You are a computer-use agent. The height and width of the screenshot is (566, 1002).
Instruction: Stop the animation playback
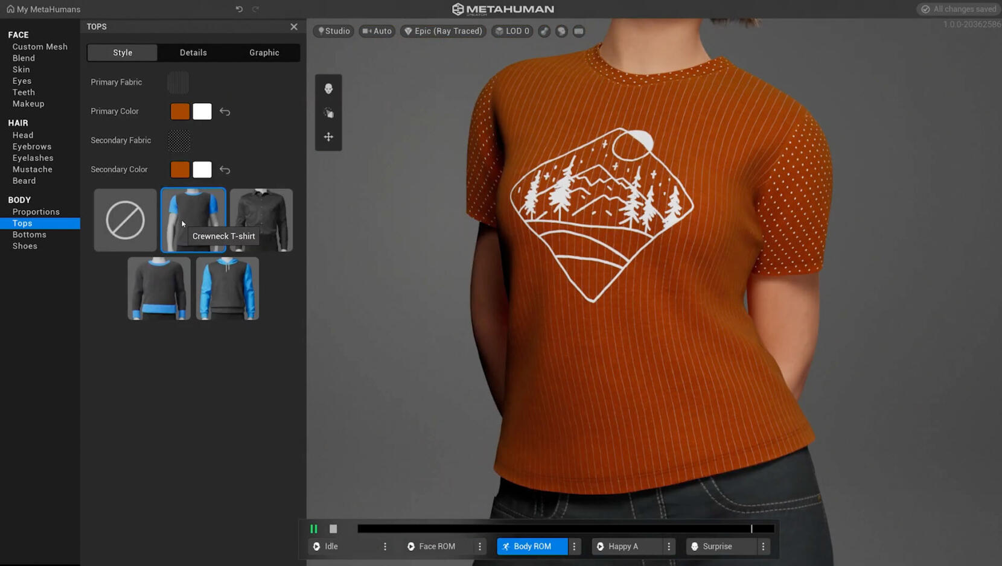click(x=333, y=529)
